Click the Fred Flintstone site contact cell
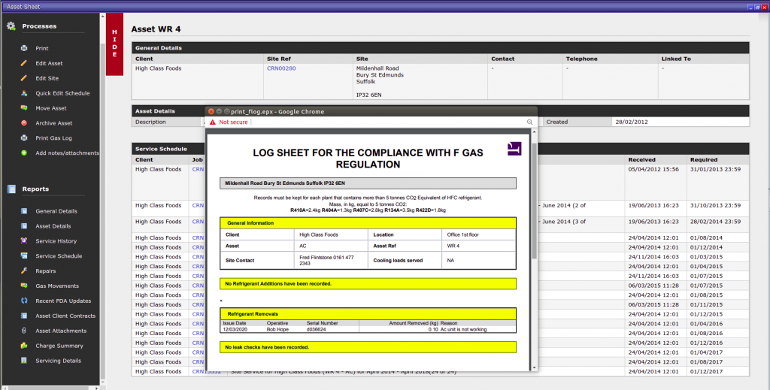 (x=330, y=261)
